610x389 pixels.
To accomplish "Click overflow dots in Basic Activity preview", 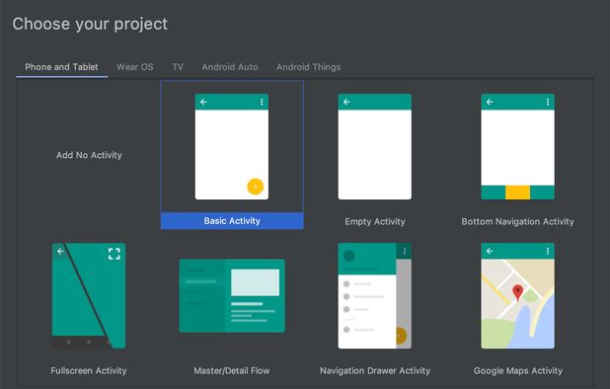I will [x=262, y=102].
